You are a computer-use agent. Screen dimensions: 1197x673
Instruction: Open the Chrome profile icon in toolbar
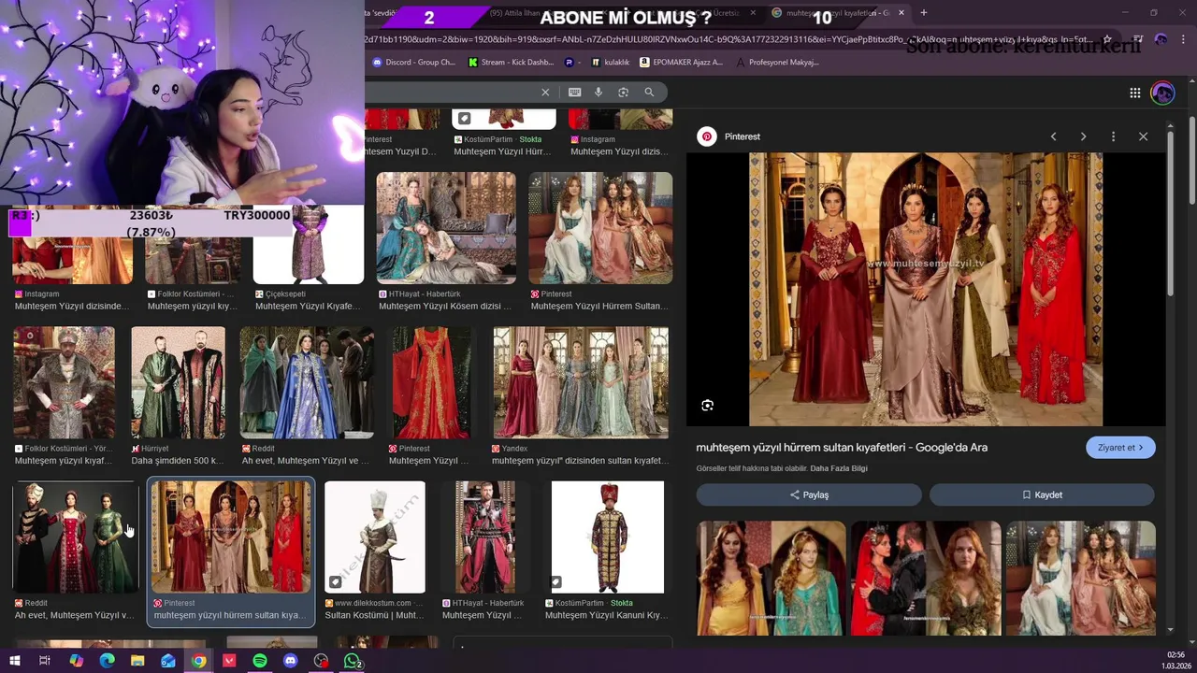pos(1161,39)
